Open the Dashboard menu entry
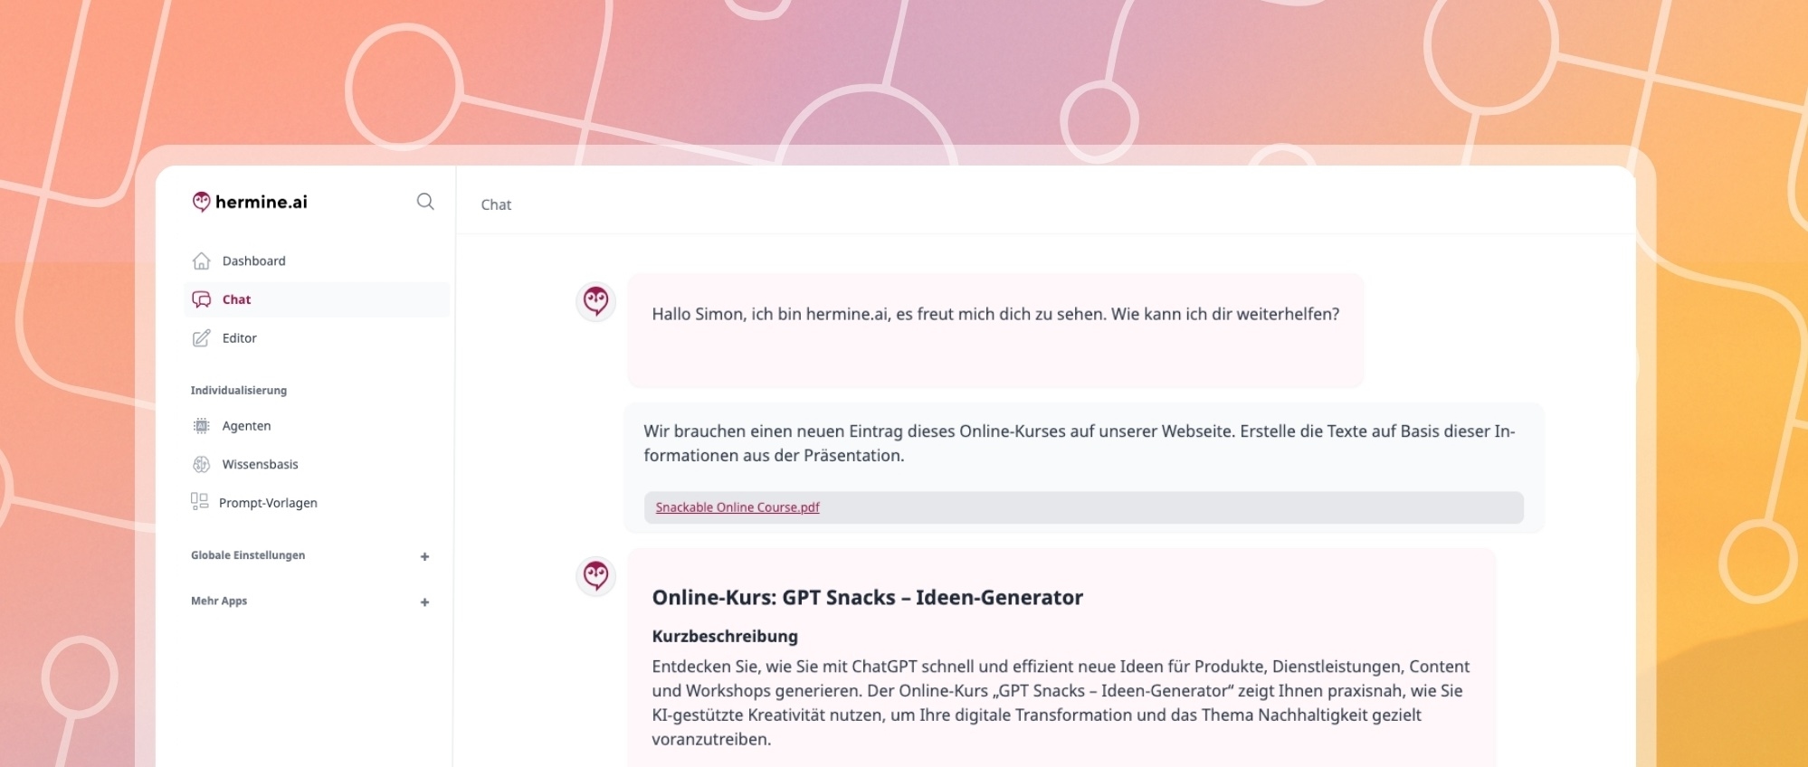This screenshot has height=767, width=1808. pos(254,260)
